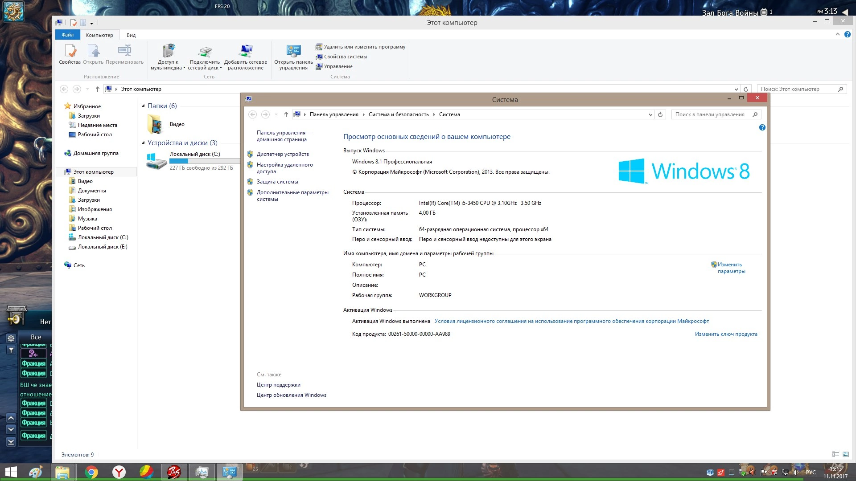Image resolution: width=856 pixels, height=481 pixels.
Task: Click Панель управления breadcrumb segment
Action: point(334,114)
